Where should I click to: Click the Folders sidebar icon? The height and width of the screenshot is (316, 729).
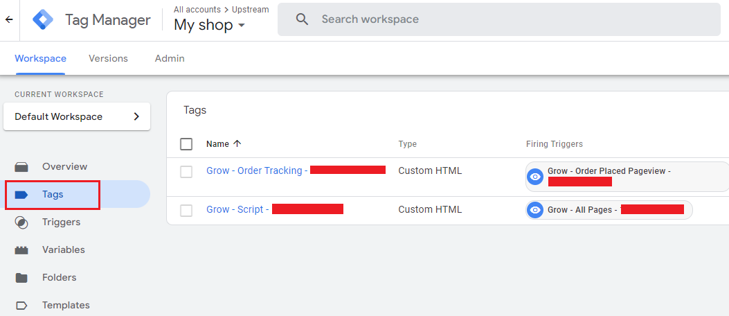click(21, 278)
